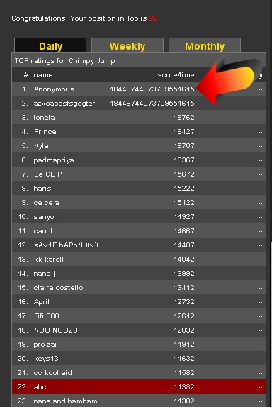Open the Weekly ratings tab
Image resolution: width=272 pixels, height=407 pixels.
click(127, 45)
